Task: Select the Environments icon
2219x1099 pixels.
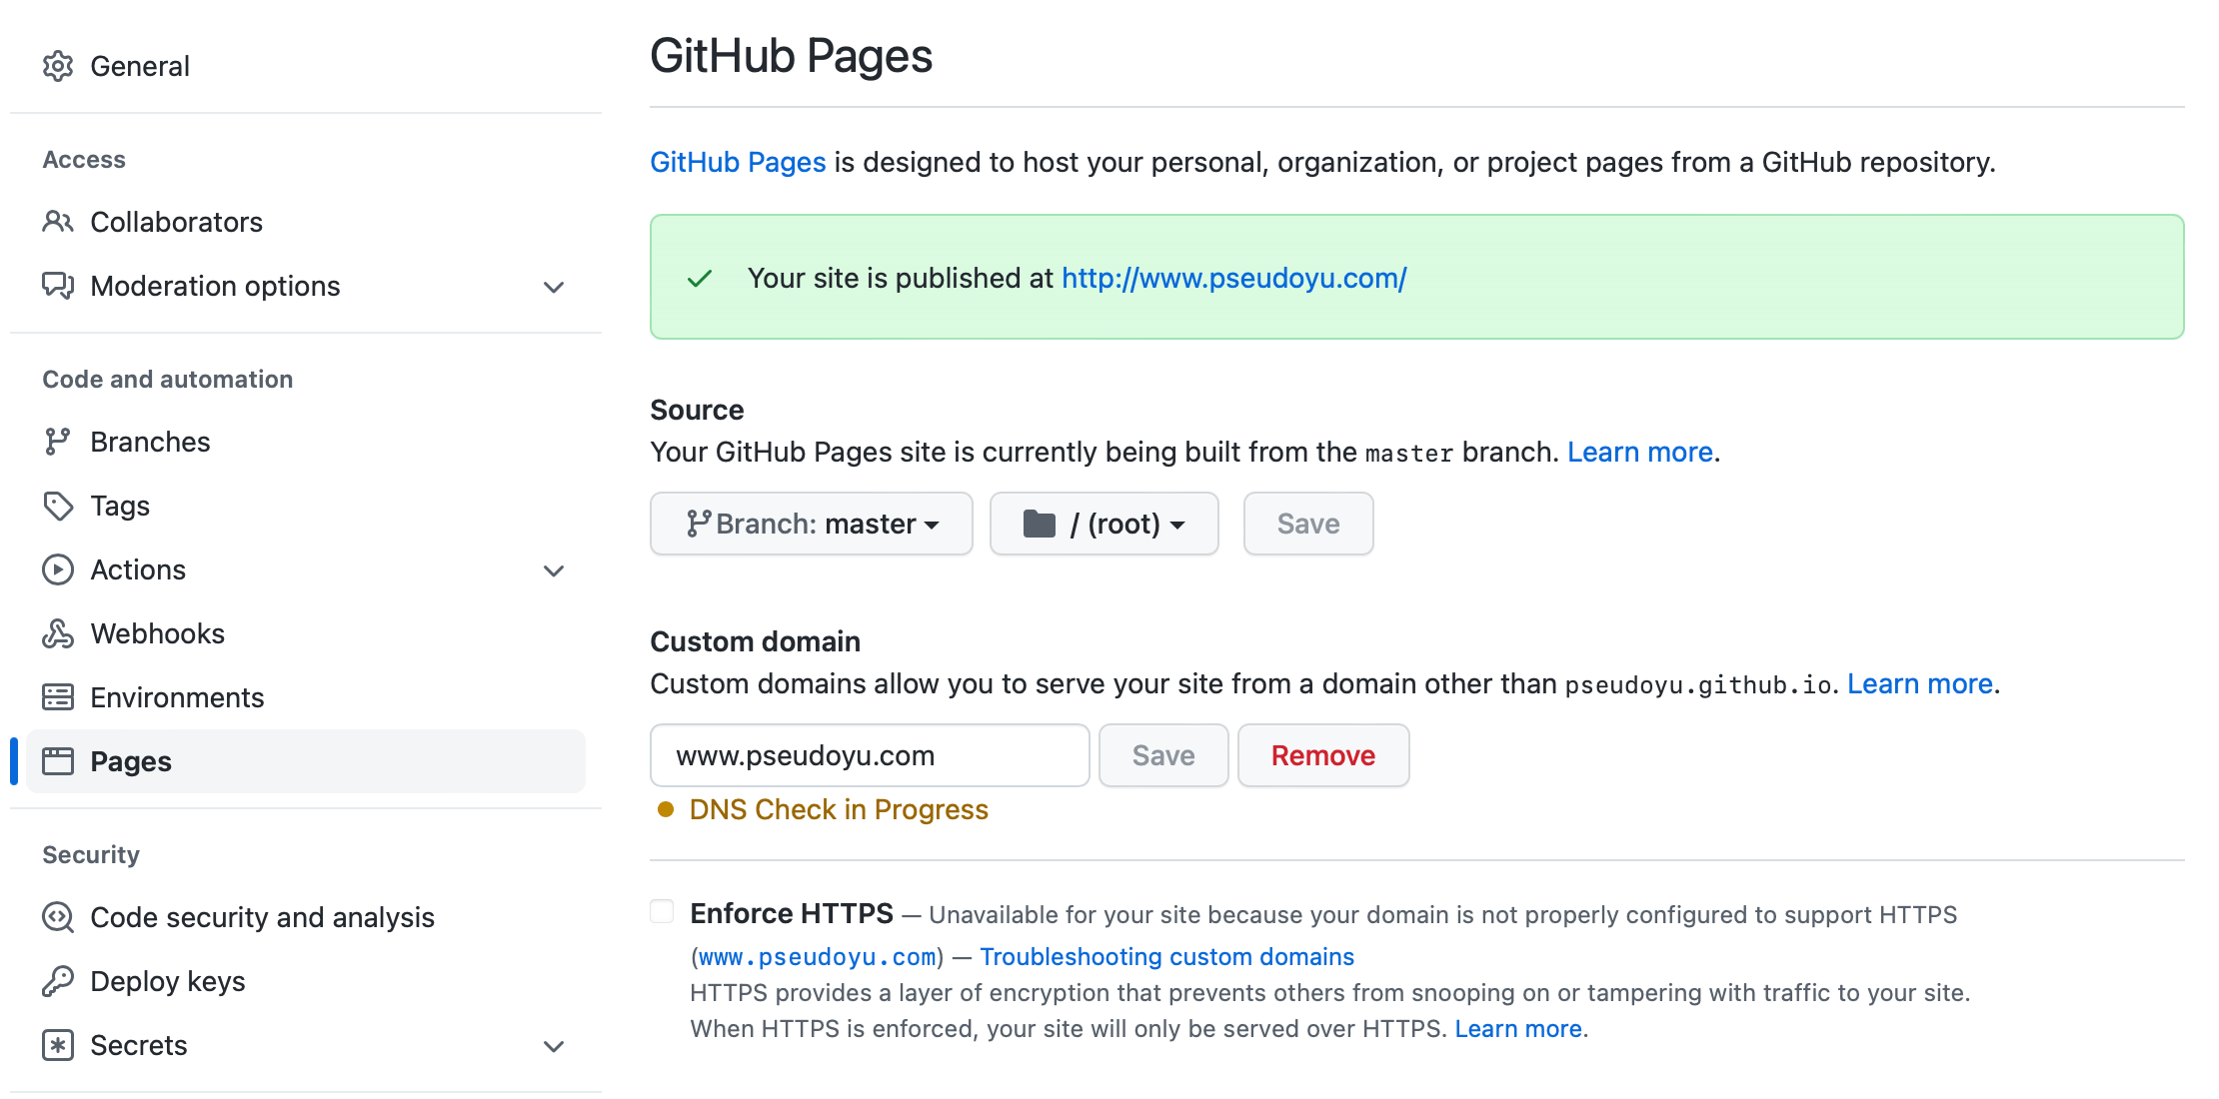Action: (58, 696)
